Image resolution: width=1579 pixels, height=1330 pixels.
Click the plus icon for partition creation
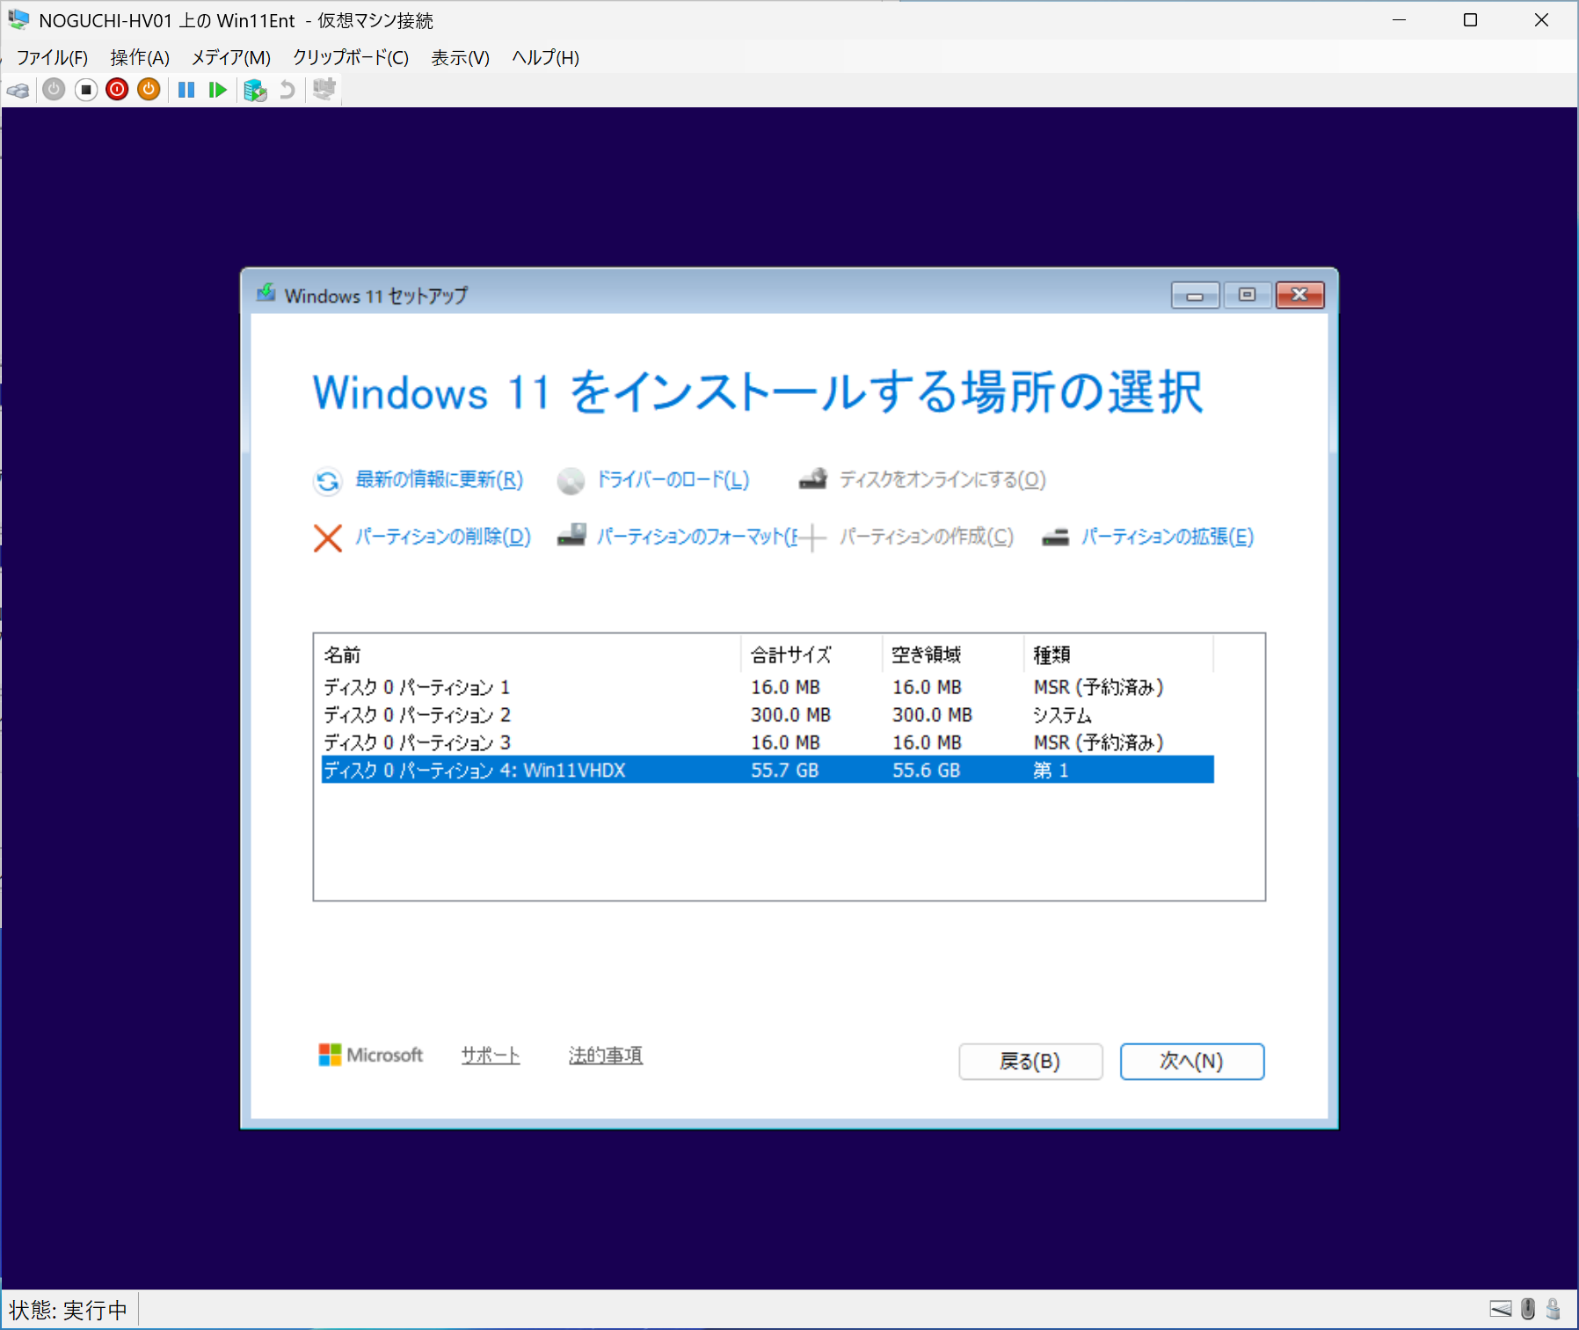click(813, 537)
